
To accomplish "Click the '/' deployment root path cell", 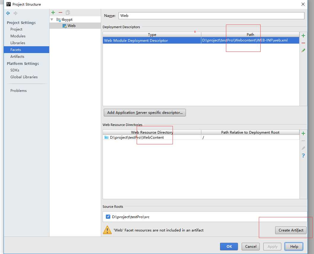I will point(250,137).
